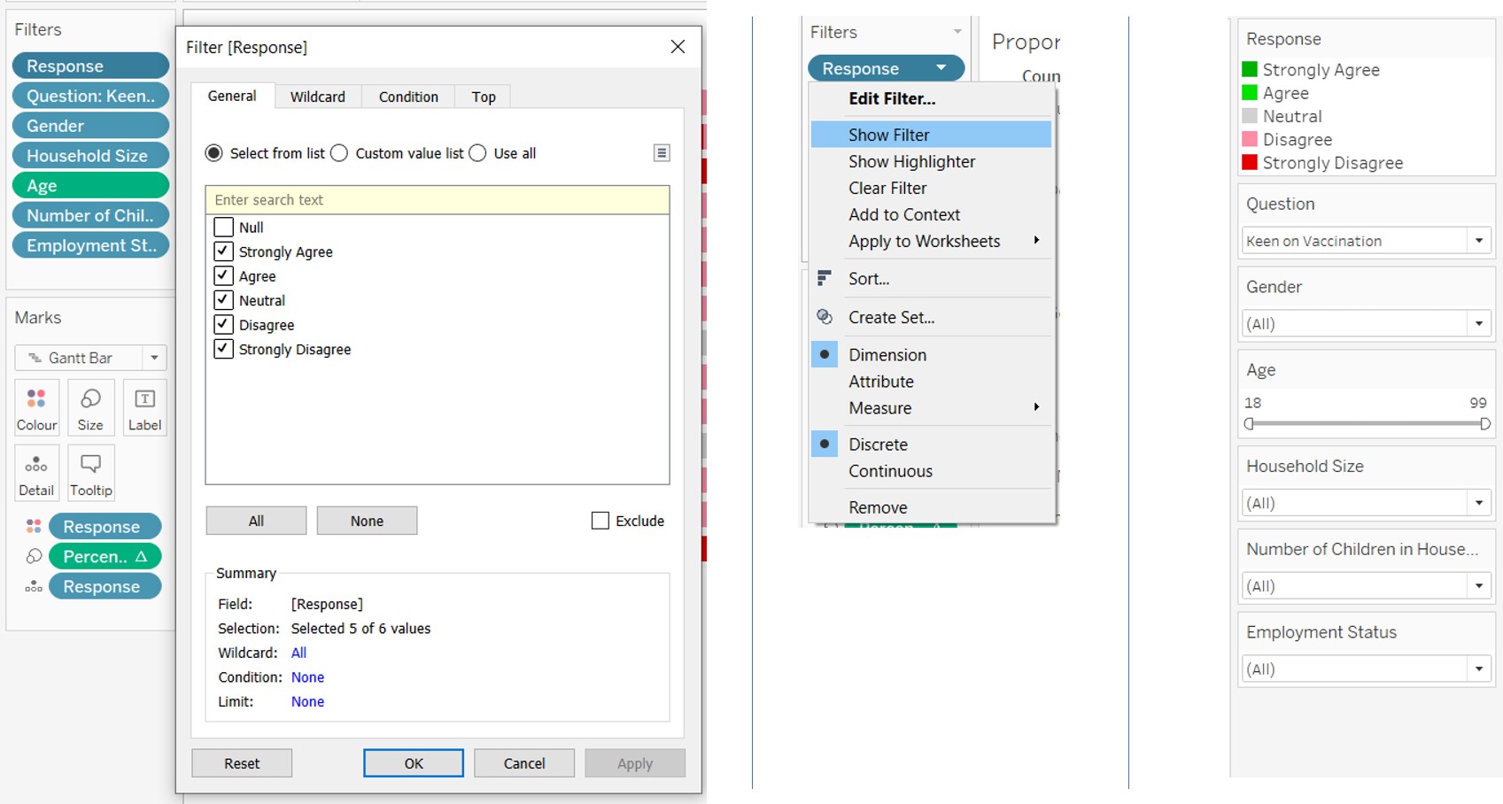Click the search text field in filter dialog

437,199
